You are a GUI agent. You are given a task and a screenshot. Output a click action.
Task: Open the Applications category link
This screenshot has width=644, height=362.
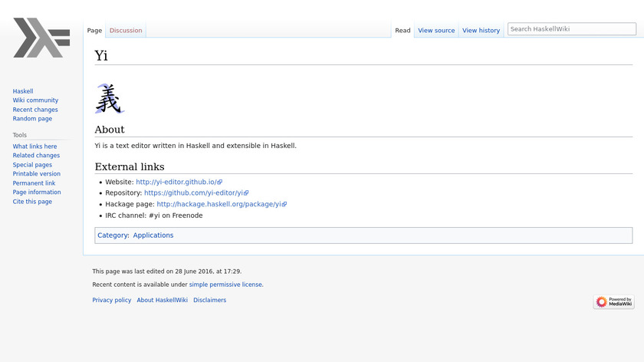(x=153, y=235)
